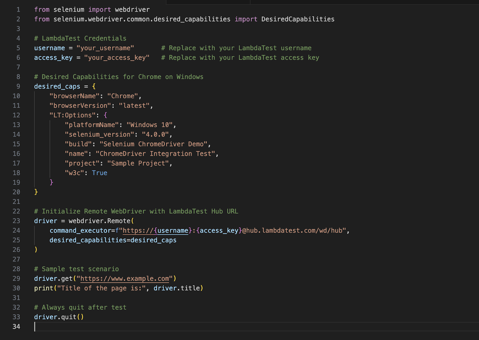Click the "# LambdaTest Credentials" comment
479x340 pixels.
click(x=80, y=38)
